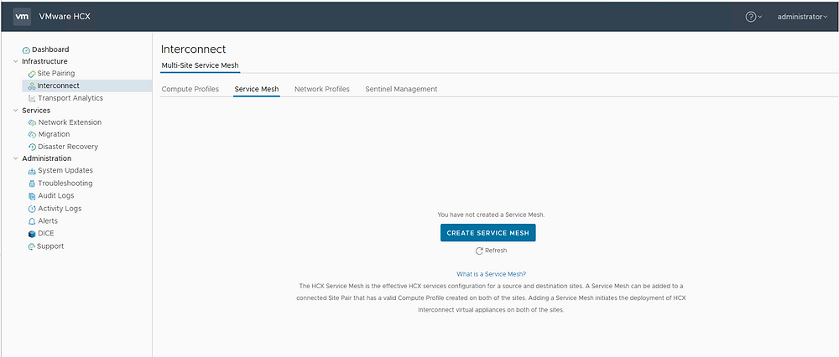Click the Services section label

36,110
